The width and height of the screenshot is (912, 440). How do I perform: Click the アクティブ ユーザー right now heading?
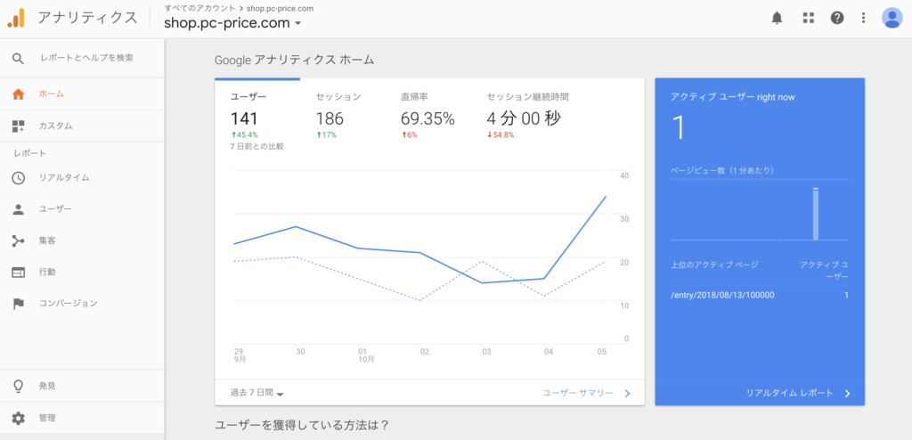[x=733, y=97]
